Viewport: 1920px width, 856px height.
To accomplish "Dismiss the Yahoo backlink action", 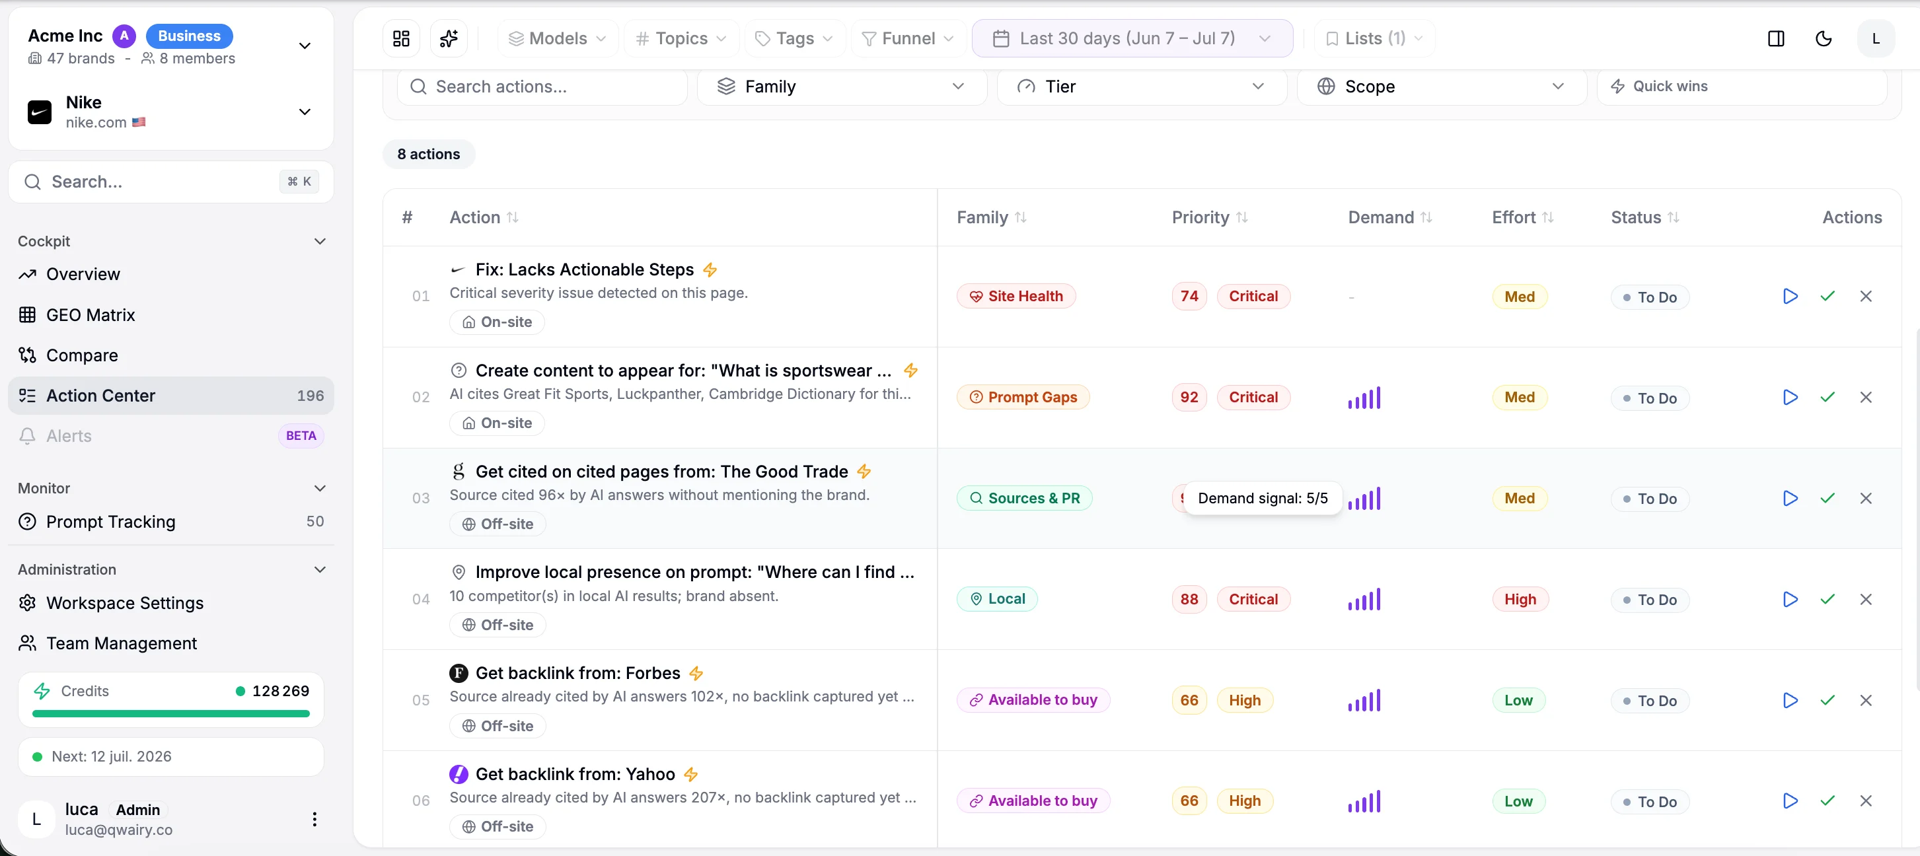I will 1866,802.
